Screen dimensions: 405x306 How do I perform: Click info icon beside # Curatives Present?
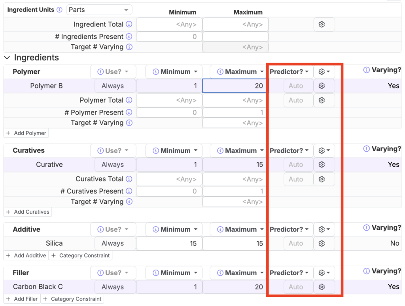(129, 191)
